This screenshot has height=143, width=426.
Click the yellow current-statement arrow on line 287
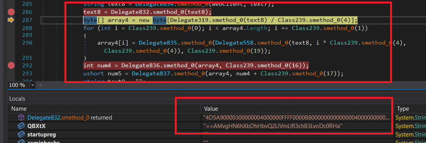pyautogui.click(x=11, y=20)
